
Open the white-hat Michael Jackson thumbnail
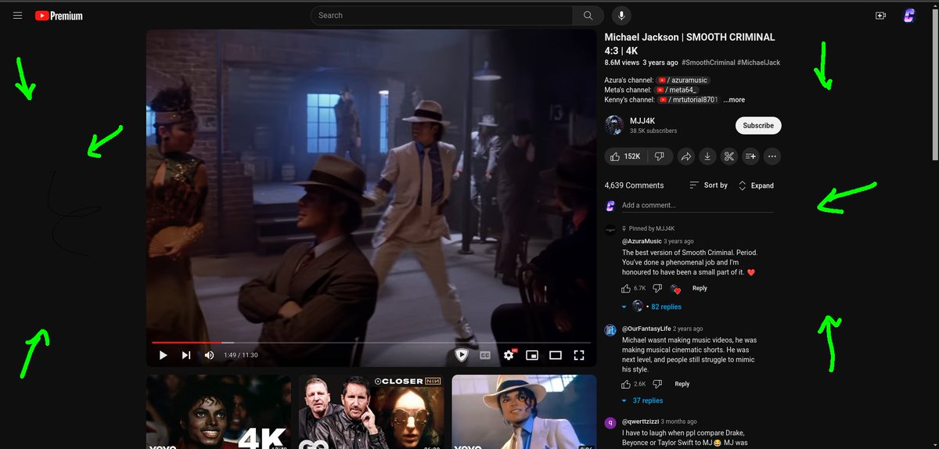click(x=524, y=411)
